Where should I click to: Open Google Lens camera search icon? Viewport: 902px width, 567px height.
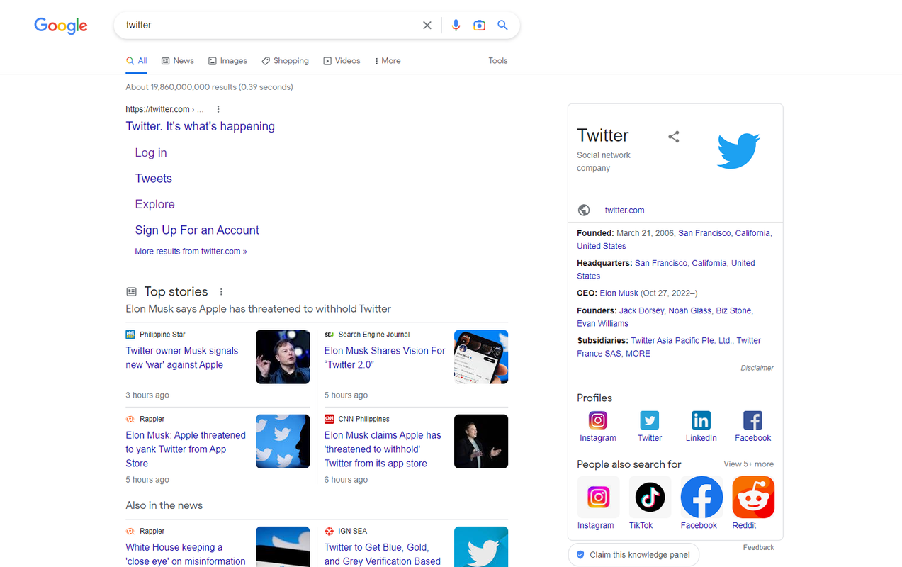point(480,25)
